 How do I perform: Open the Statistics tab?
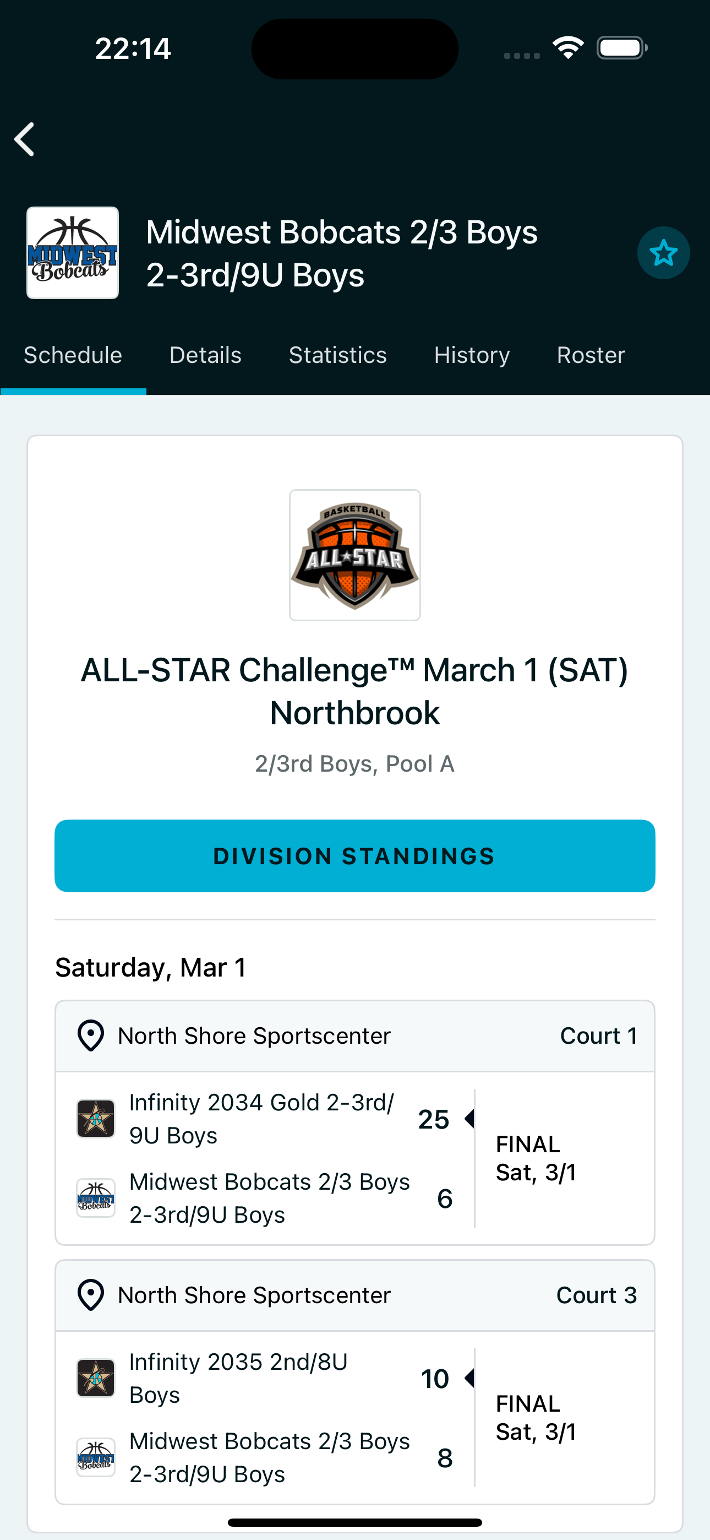click(x=338, y=355)
